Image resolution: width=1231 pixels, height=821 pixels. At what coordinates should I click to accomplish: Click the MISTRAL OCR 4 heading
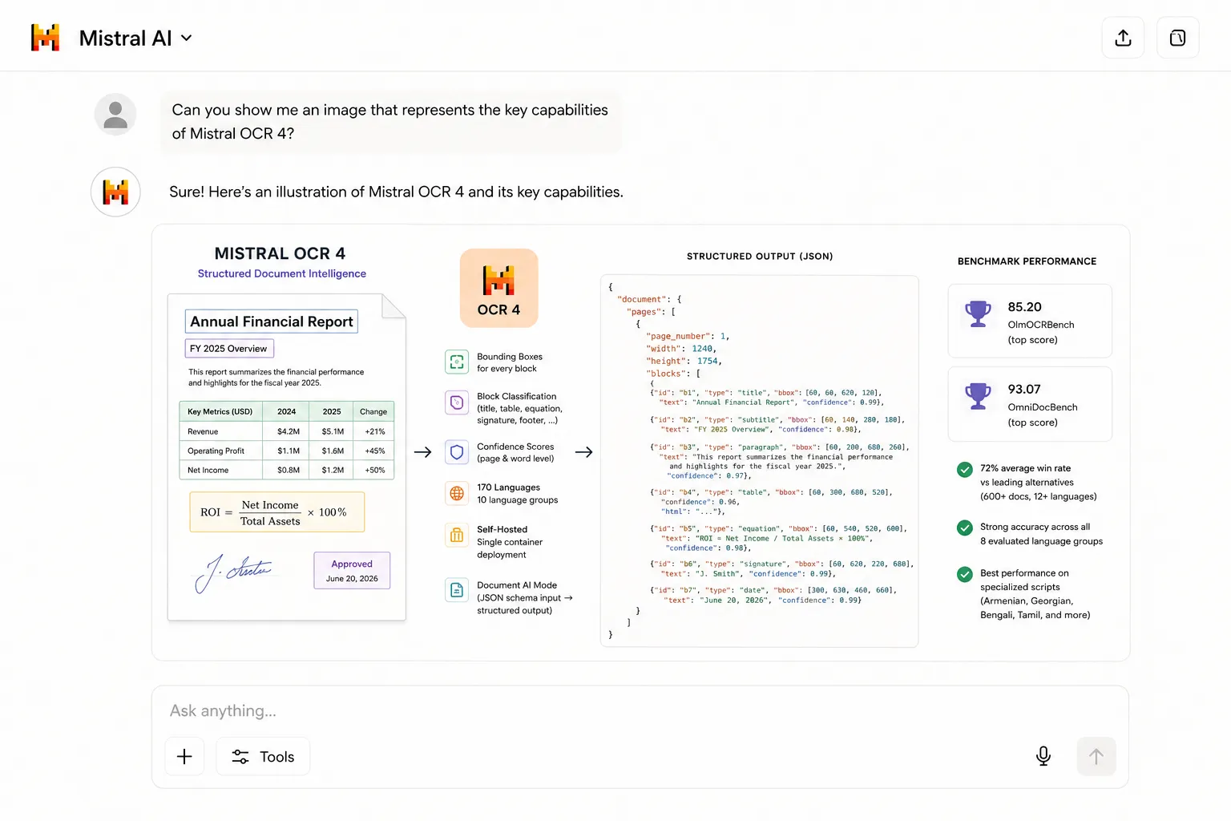[x=280, y=253]
